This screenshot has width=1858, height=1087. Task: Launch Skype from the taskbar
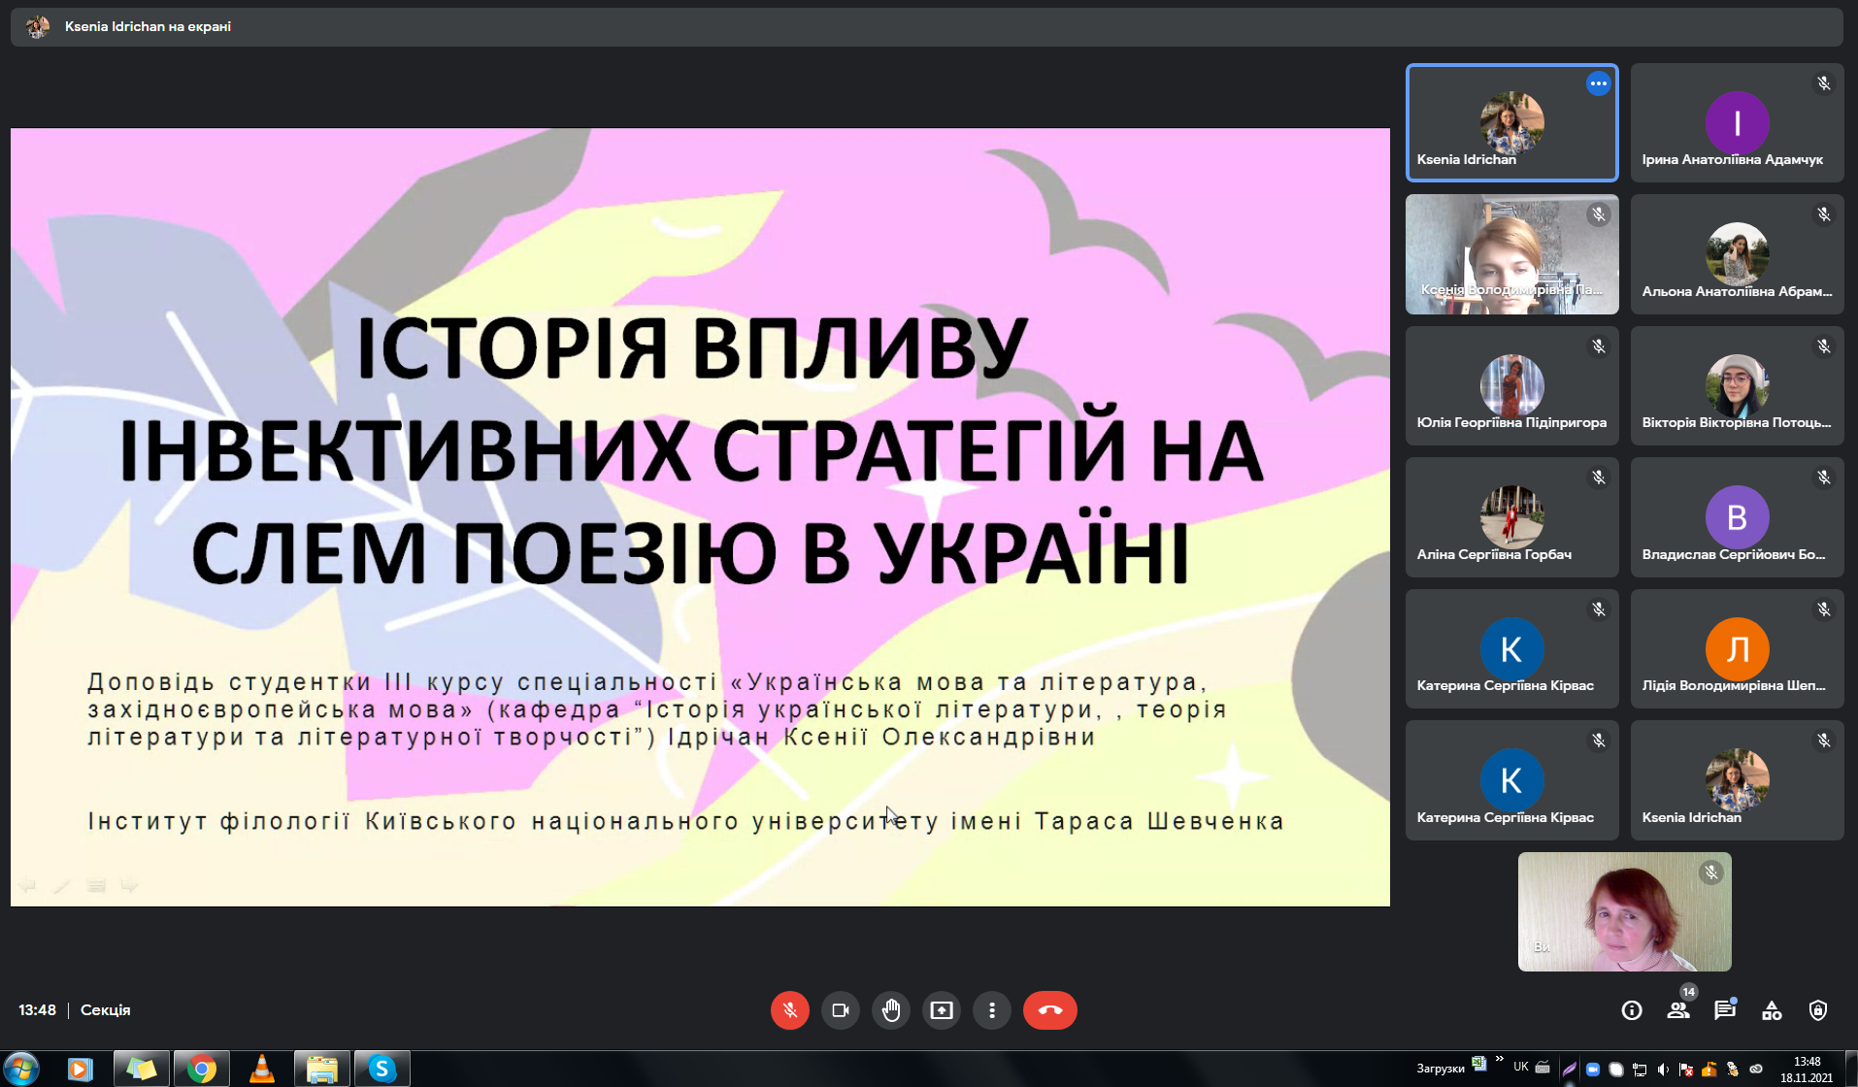[382, 1069]
